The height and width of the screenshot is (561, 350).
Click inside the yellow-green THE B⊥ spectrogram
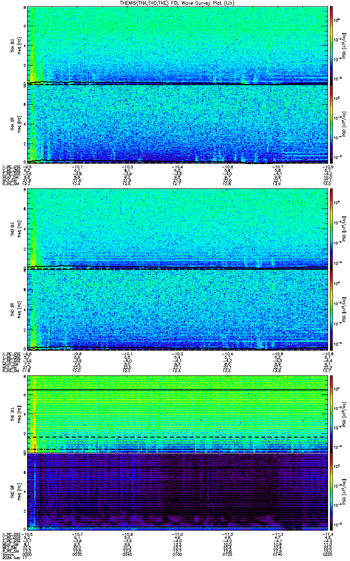pyautogui.click(x=177, y=414)
